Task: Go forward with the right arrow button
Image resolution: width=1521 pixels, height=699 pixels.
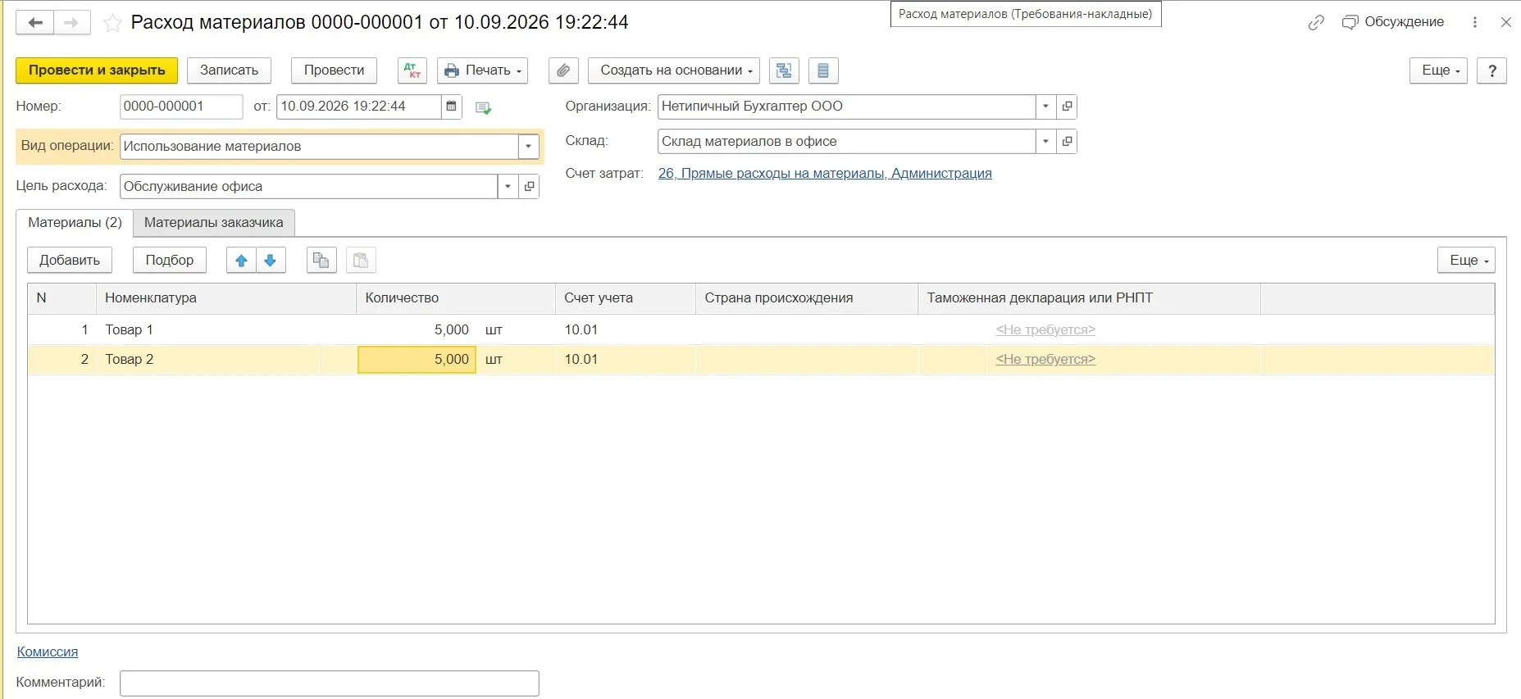Action: (x=71, y=23)
